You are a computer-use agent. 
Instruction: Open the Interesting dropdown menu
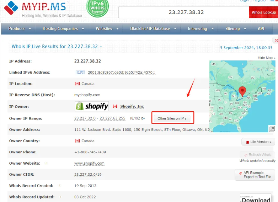click(201, 28)
